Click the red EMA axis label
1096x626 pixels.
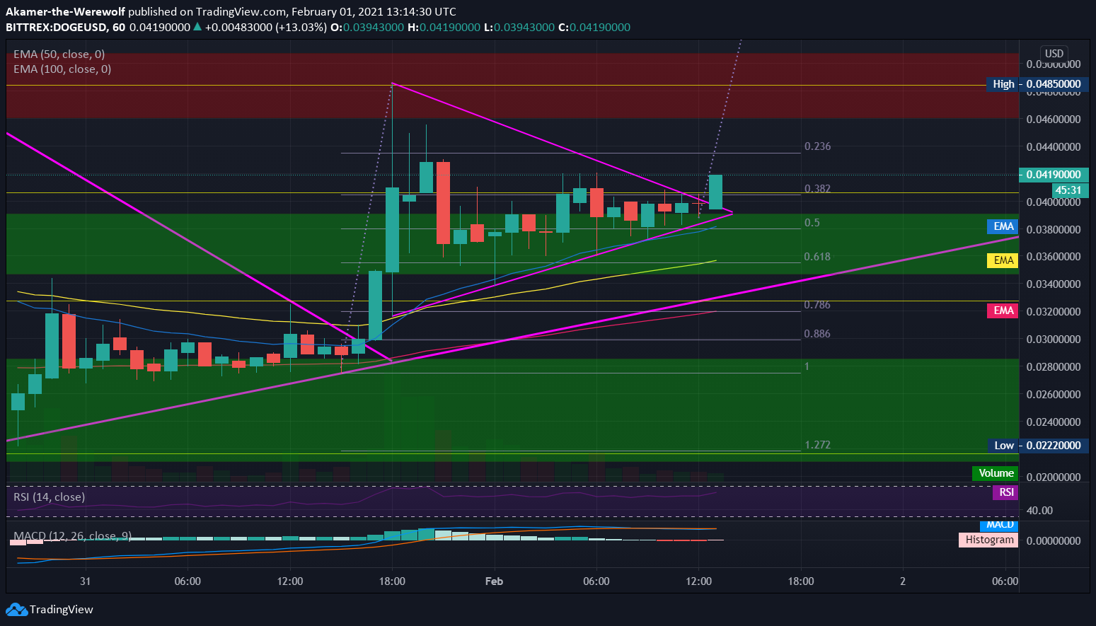coord(1003,311)
